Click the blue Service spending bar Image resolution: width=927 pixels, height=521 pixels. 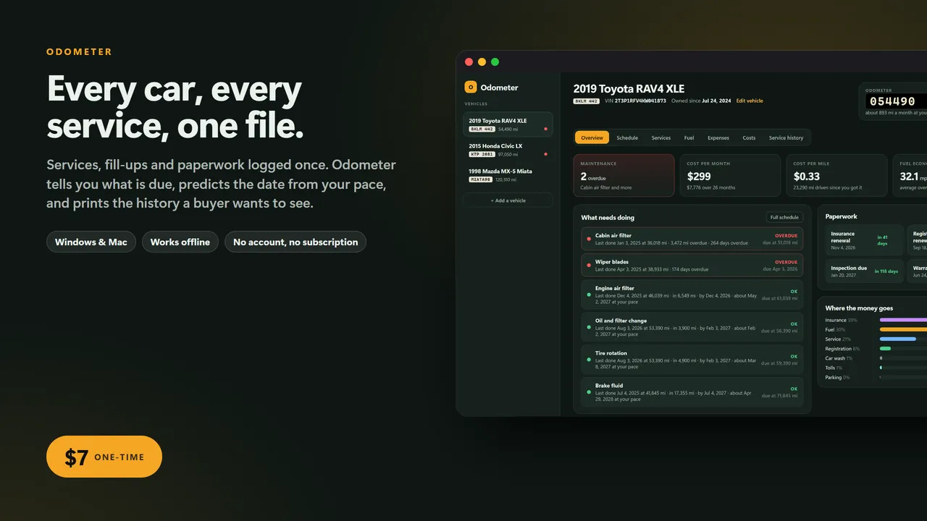point(898,339)
